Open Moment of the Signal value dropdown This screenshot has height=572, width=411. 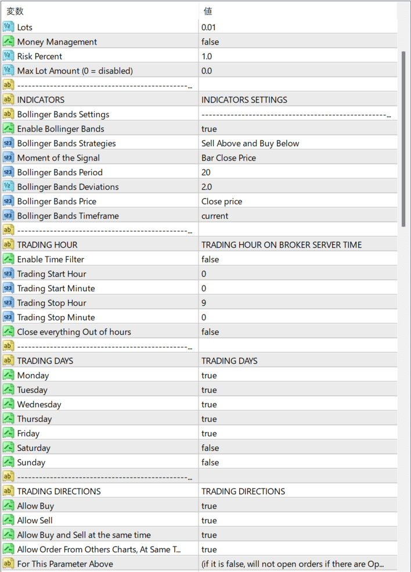point(229,158)
